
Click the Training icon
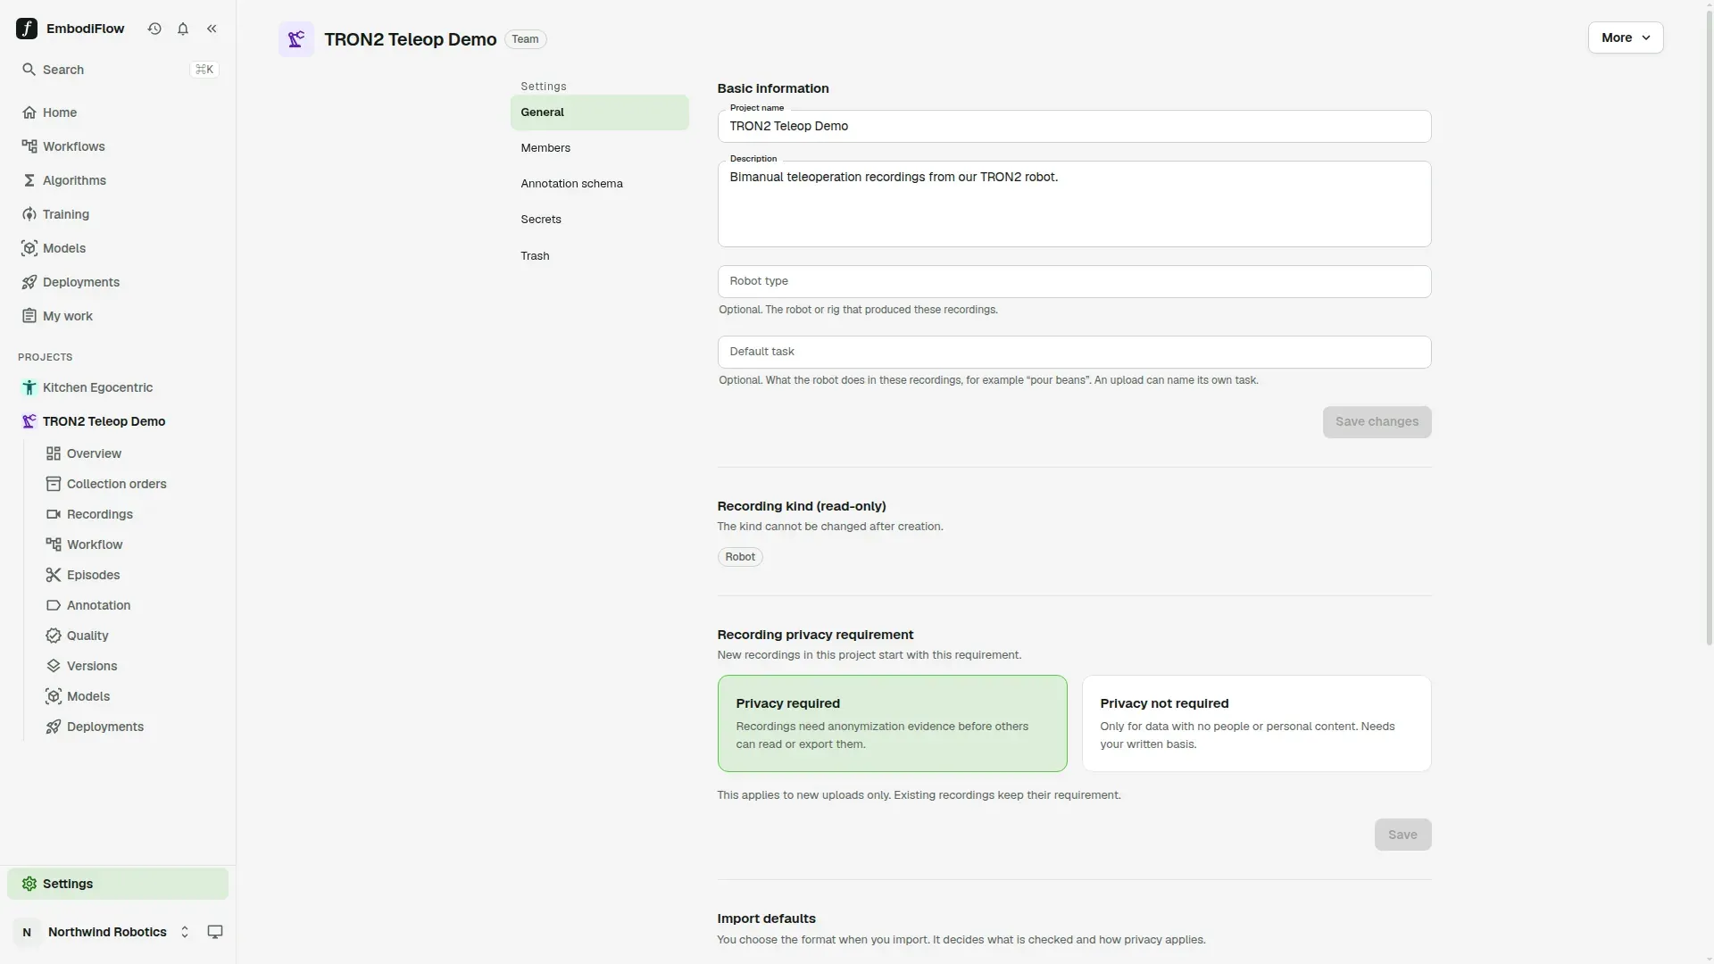click(x=29, y=214)
